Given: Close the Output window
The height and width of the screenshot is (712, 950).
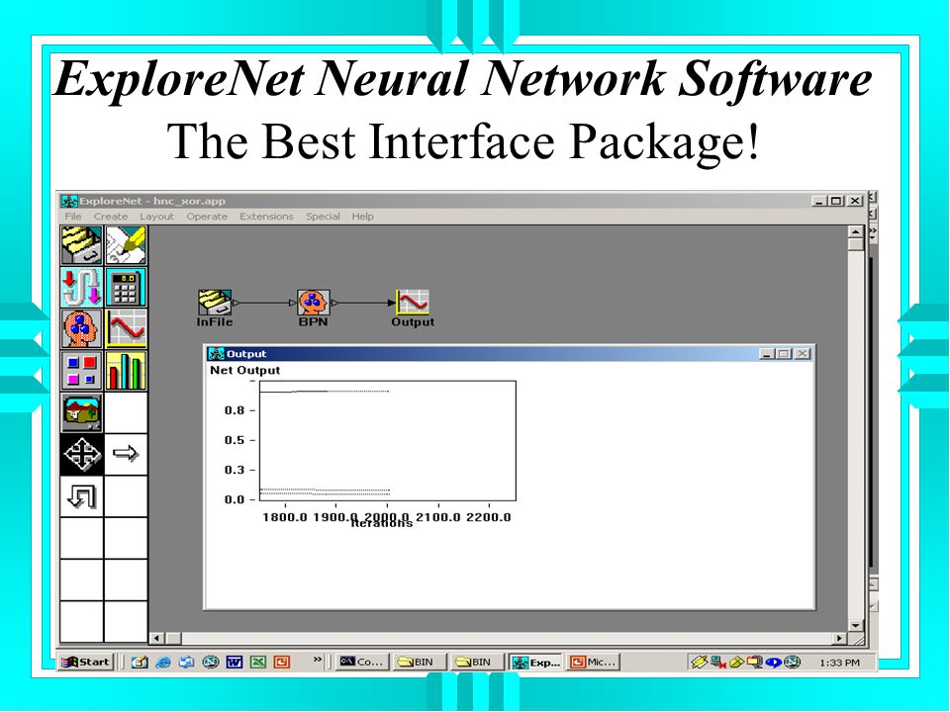Looking at the screenshot, I should (x=803, y=354).
